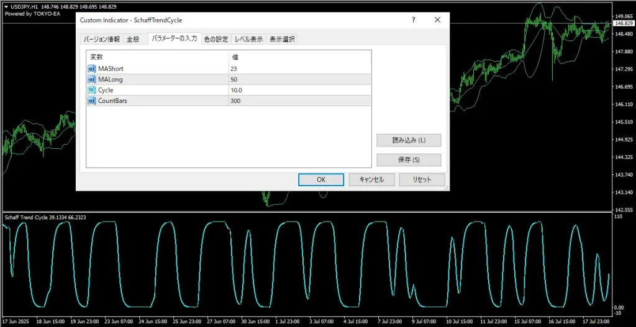Viewport: 636px width, 327px height.
Task: Open the 表示選択 tab
Action: pos(283,39)
